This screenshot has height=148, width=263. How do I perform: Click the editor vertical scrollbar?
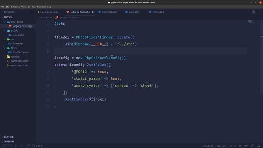coord(261,57)
